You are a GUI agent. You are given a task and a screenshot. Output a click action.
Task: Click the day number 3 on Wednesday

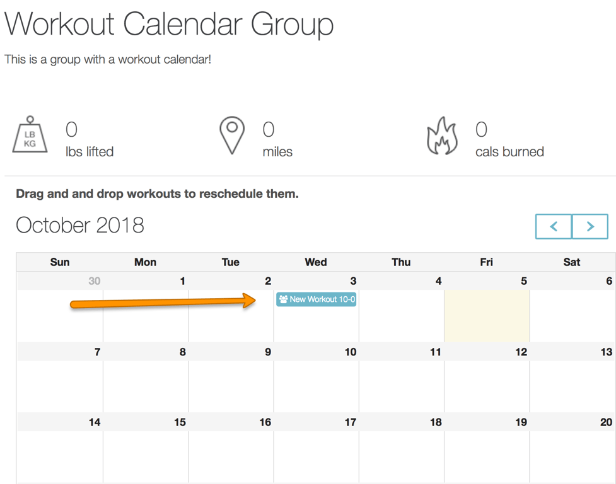pyautogui.click(x=353, y=281)
